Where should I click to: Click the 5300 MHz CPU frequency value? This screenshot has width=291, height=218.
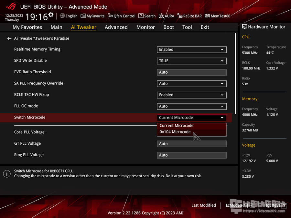click(x=250, y=53)
